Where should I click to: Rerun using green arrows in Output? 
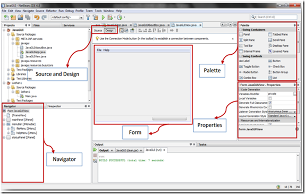tap(95, 150)
